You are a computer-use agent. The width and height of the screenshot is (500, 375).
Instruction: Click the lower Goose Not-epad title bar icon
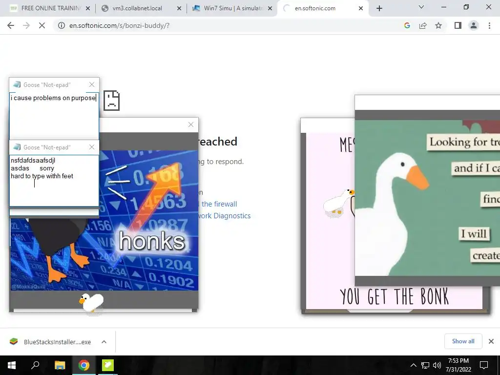[x=17, y=147]
